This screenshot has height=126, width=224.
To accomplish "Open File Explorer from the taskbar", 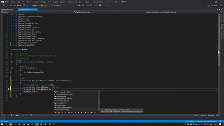I will 11,124.
